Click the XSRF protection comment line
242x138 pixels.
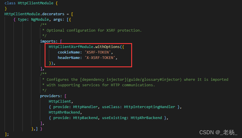[x=92, y=30]
